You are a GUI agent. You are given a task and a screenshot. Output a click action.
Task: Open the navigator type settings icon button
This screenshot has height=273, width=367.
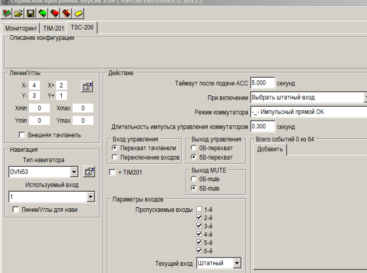89,172
